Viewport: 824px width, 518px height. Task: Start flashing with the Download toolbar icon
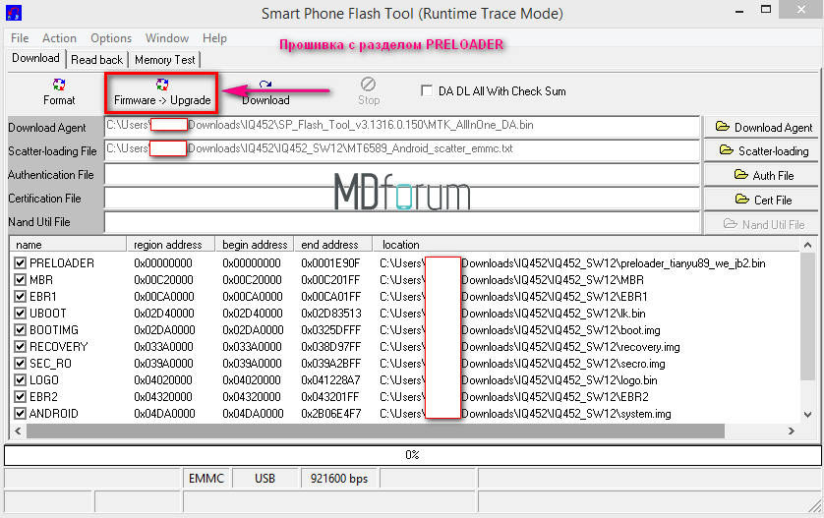(x=265, y=92)
